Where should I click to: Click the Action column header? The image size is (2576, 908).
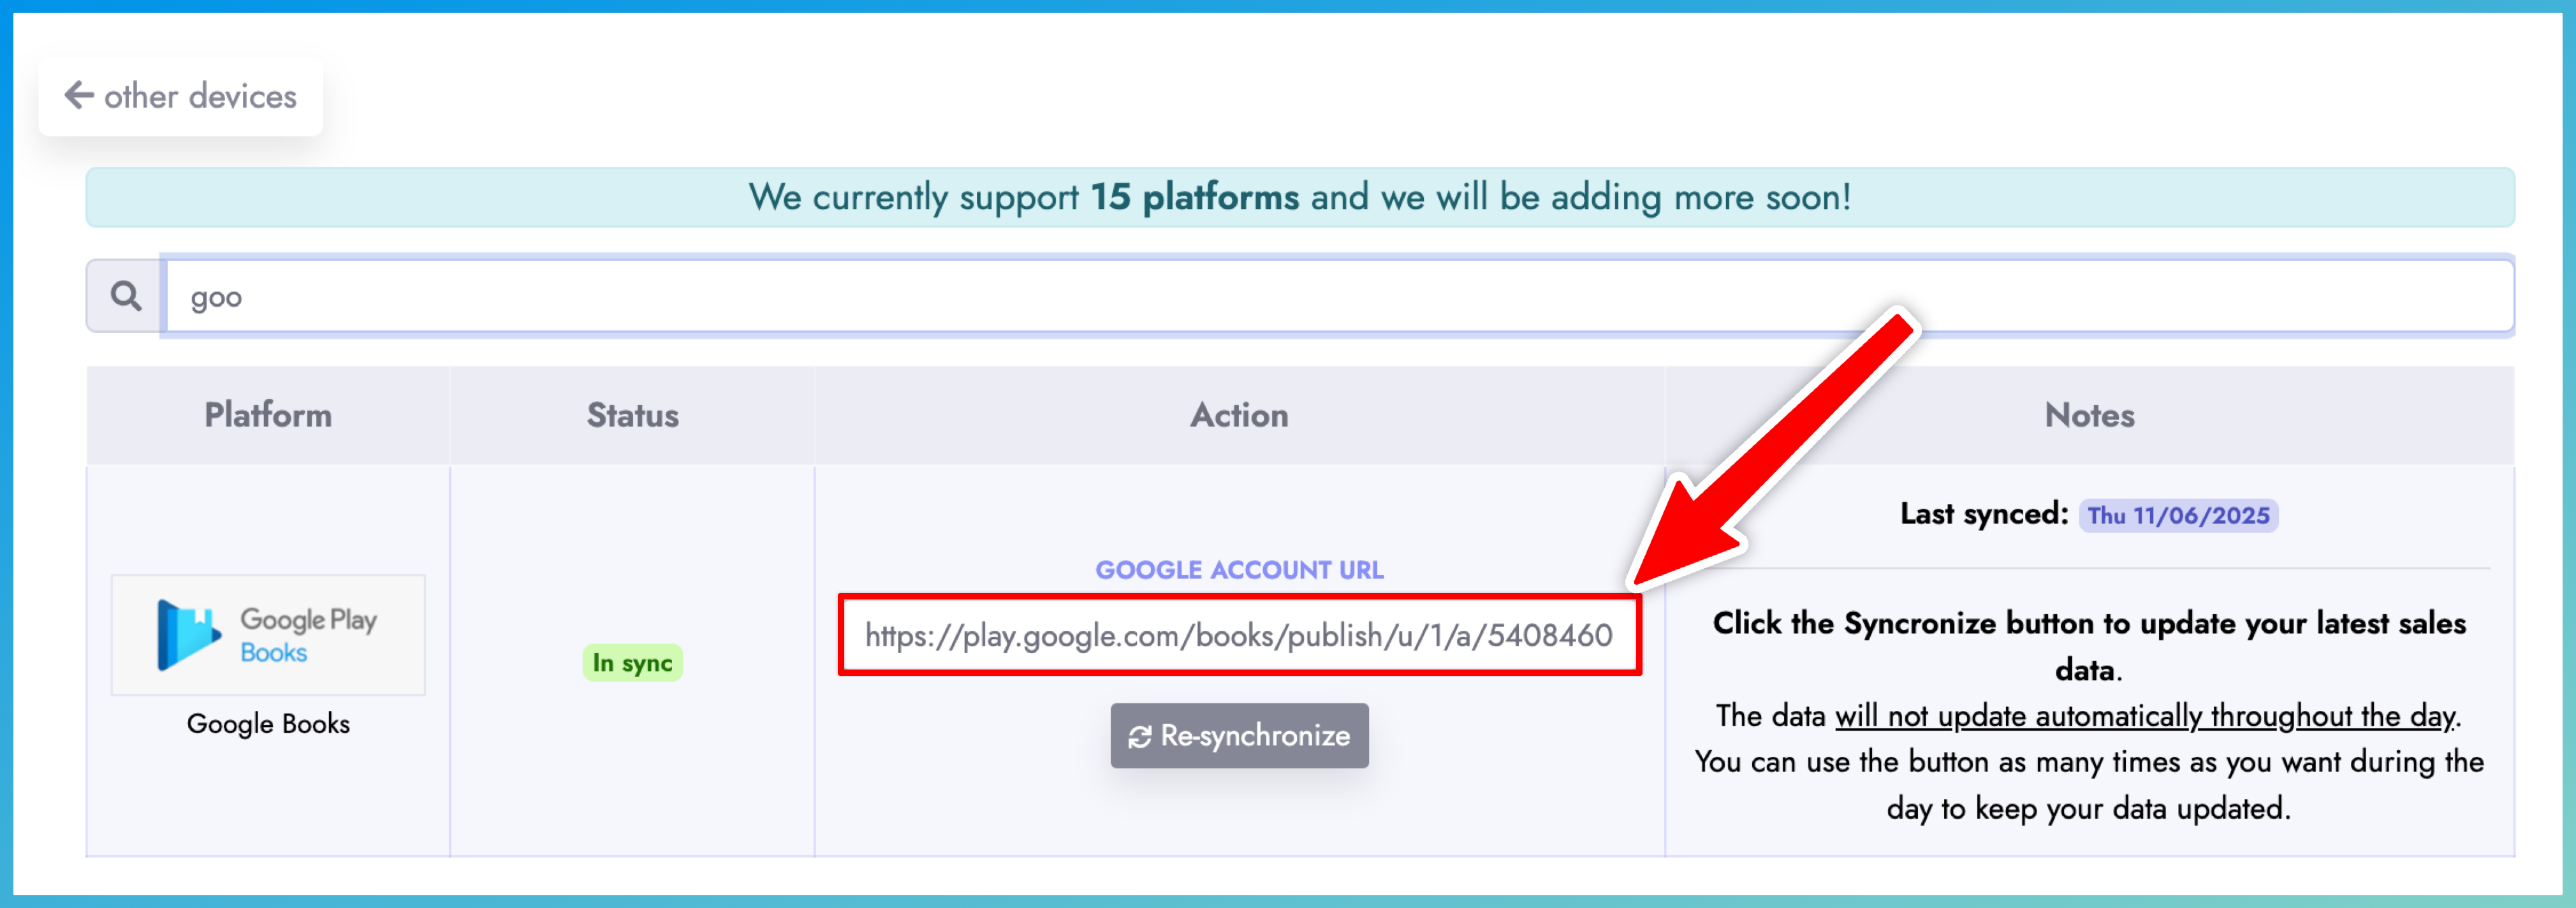coord(1239,415)
